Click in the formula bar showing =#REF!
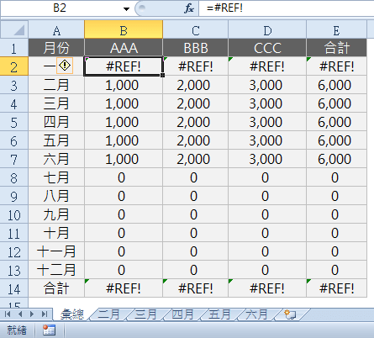The width and height of the screenshot is (374, 338). tap(287, 8)
